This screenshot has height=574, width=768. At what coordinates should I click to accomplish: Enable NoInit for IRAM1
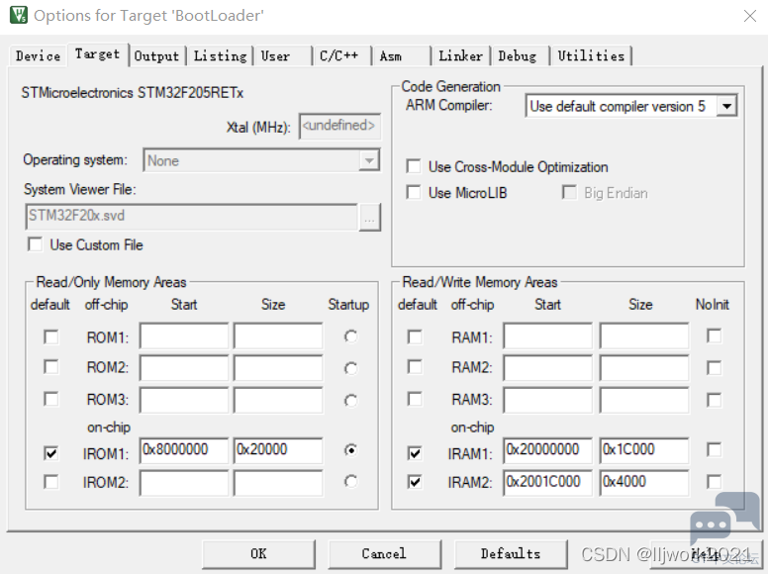pyautogui.click(x=715, y=449)
